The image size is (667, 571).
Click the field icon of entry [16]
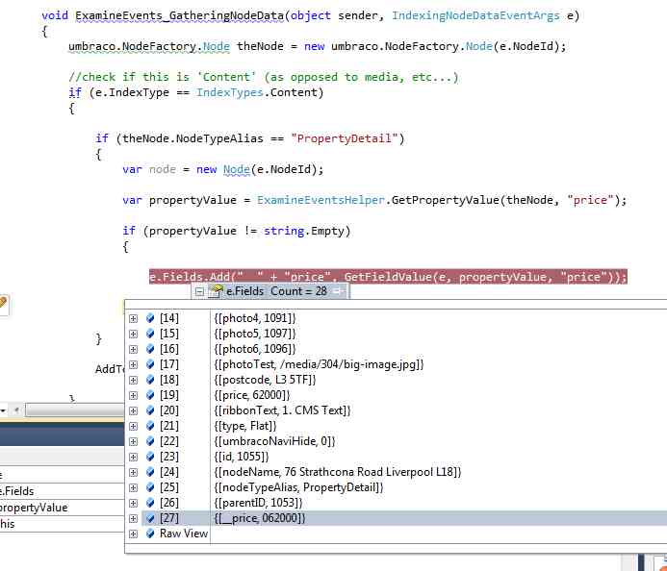point(150,349)
